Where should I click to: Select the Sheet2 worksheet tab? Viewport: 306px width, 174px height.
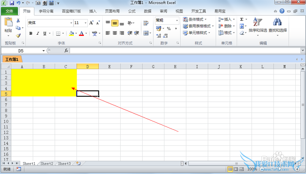47,164
